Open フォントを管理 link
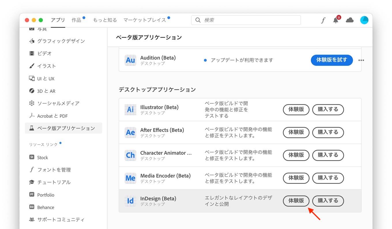 pyautogui.click(x=54, y=170)
